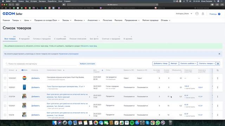The width and height of the screenshot is (225, 126).
Task: Click the OZON Seller logo
Action: tap(13, 14)
